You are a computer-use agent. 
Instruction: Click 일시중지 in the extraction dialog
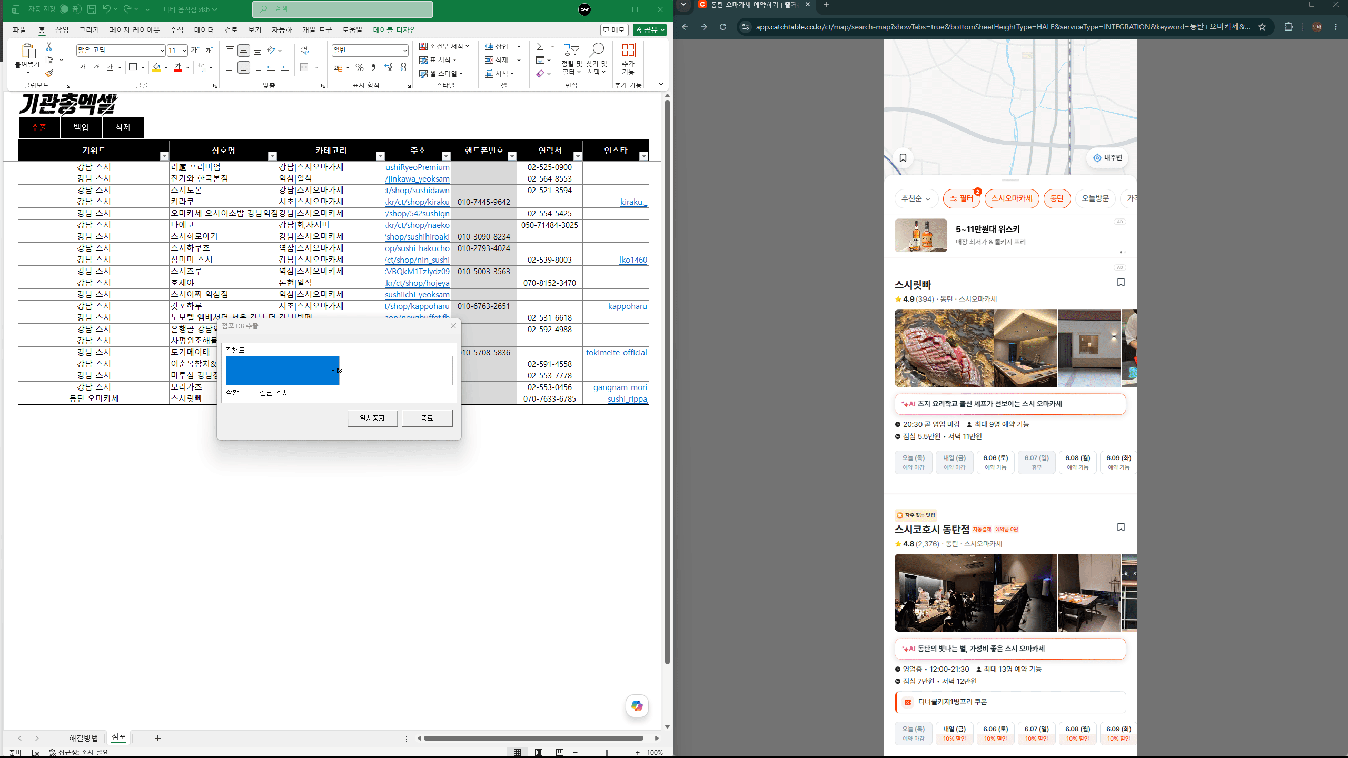372,418
